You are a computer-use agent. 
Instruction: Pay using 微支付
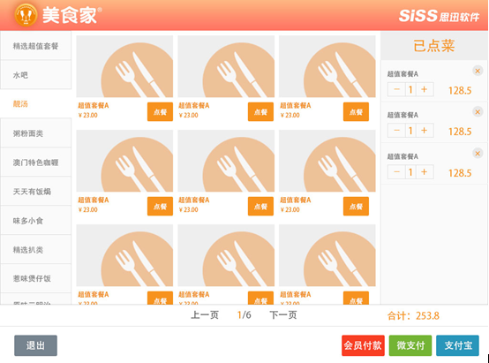click(x=410, y=345)
